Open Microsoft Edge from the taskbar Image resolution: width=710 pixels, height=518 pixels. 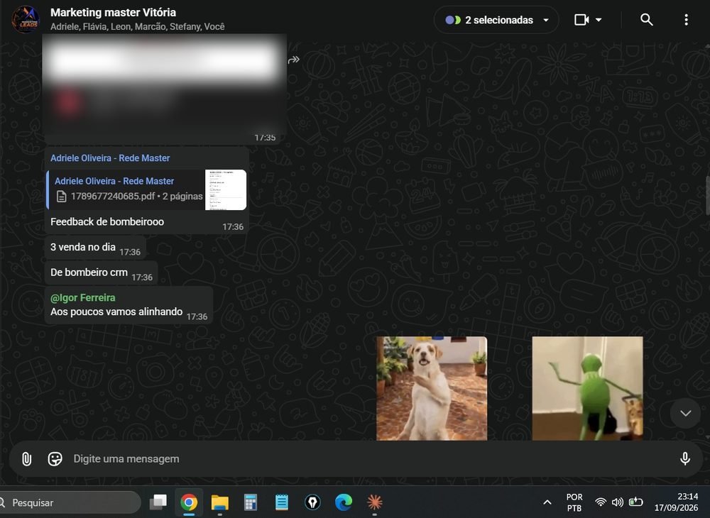pyautogui.click(x=344, y=502)
